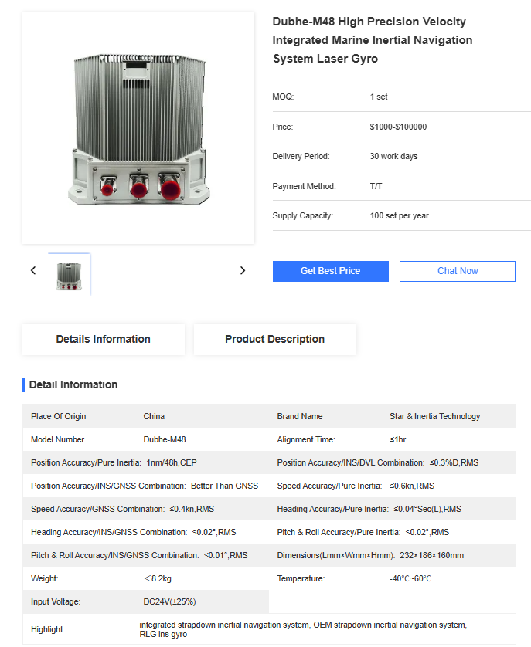Click the next image arrow
This screenshot has height=647, width=531.
[x=243, y=271]
